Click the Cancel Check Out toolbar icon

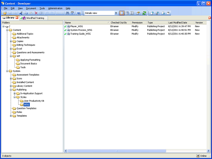coord(168,13)
